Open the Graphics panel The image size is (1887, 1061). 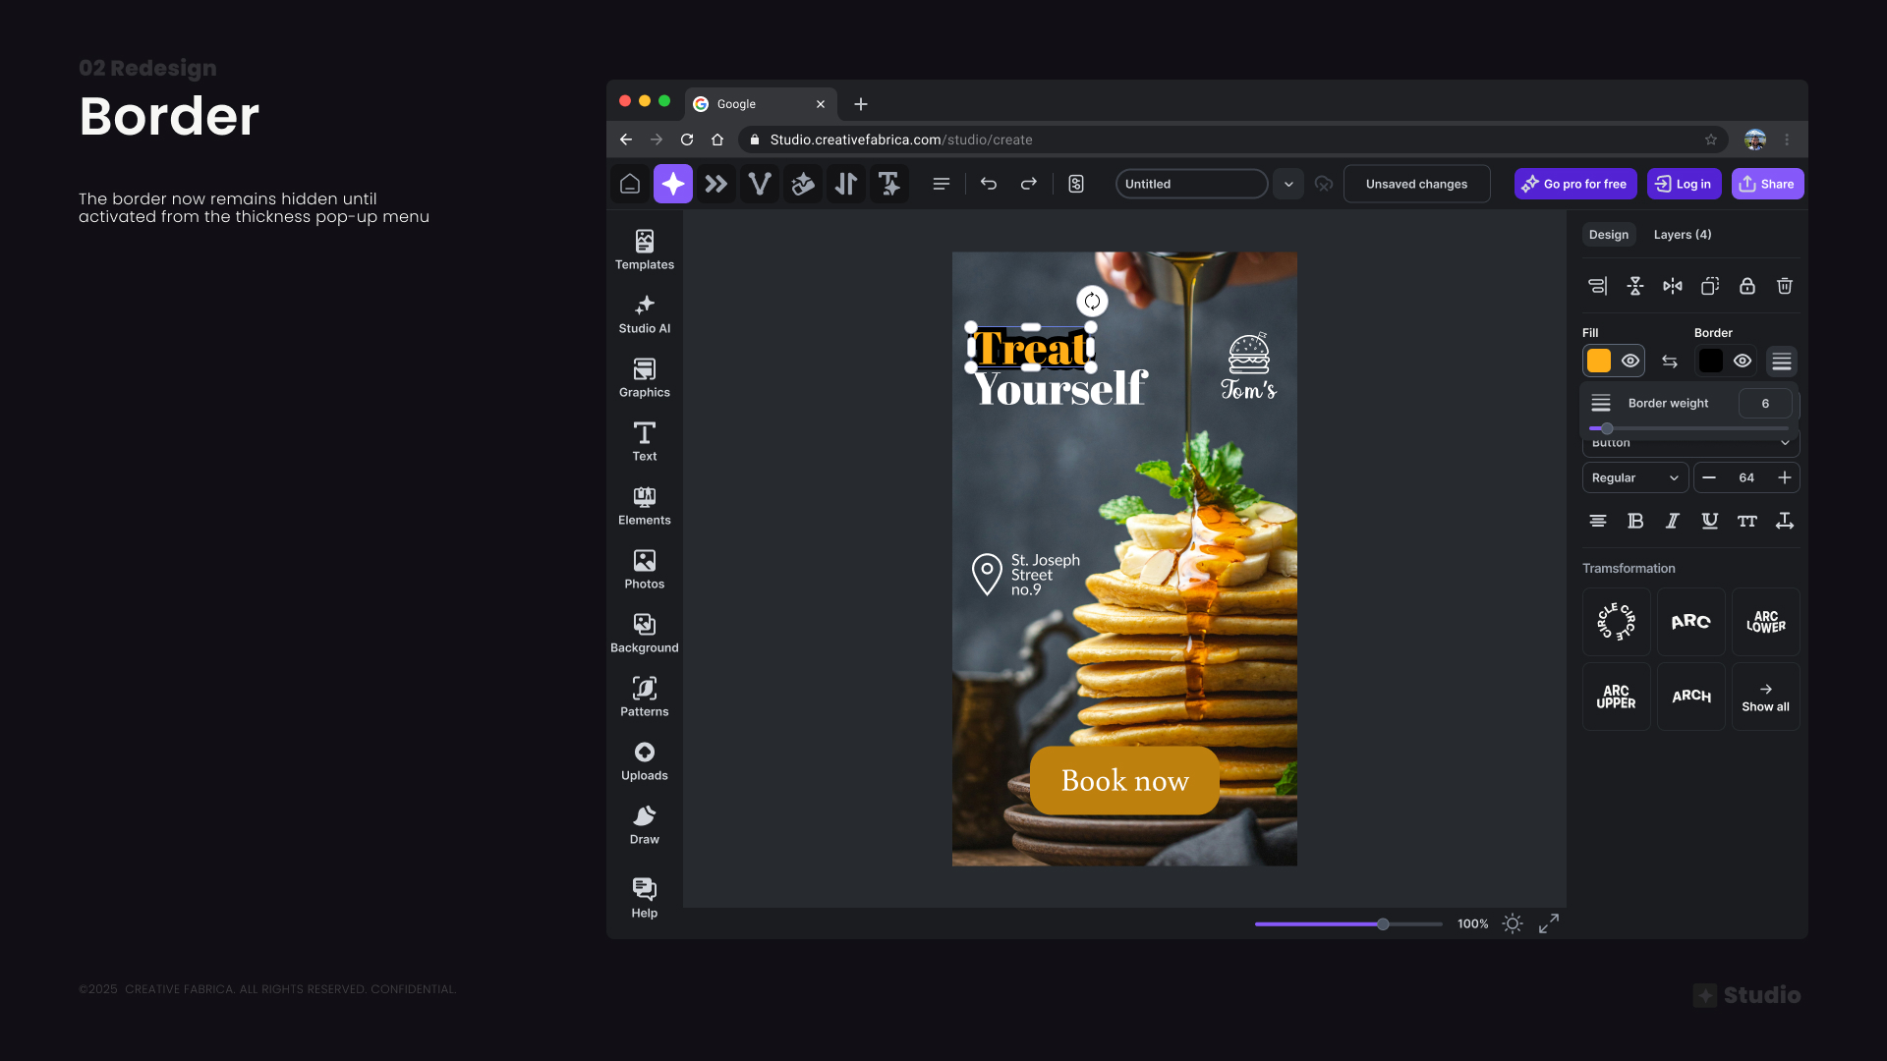644,377
